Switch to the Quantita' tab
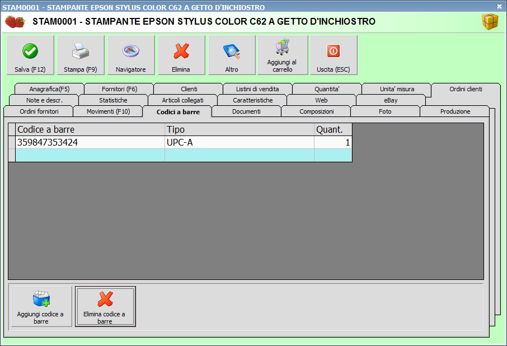Screen dimensions: 507x346 [x=327, y=89]
